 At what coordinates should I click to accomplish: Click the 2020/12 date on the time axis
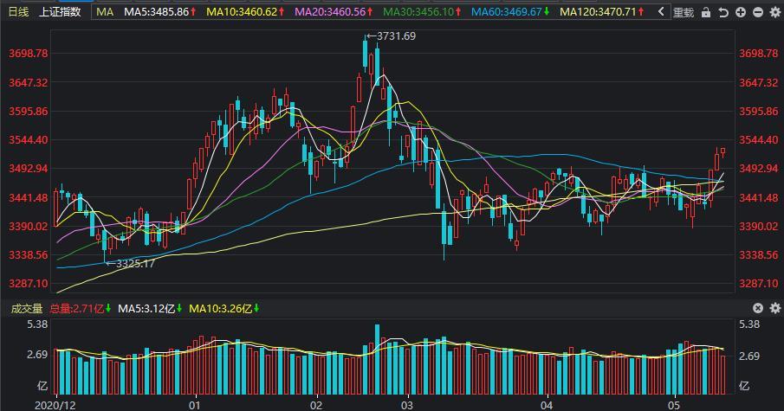[x=55, y=404]
